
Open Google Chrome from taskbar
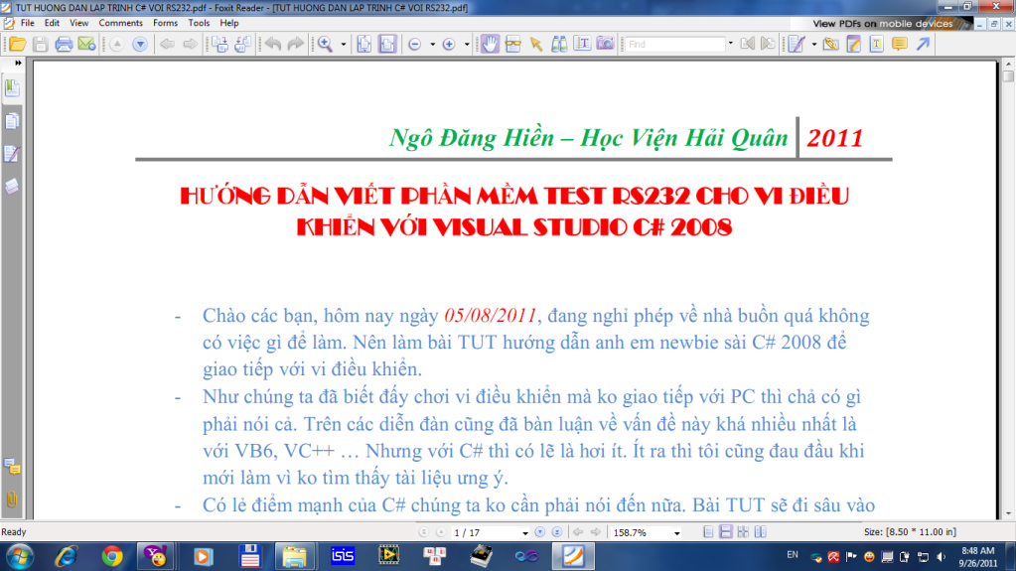click(112, 557)
